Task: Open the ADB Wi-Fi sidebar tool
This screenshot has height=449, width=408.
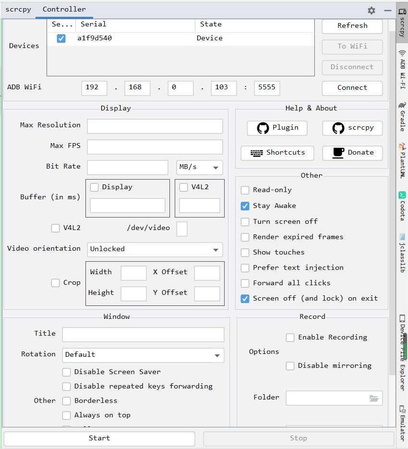Action: click(x=402, y=69)
